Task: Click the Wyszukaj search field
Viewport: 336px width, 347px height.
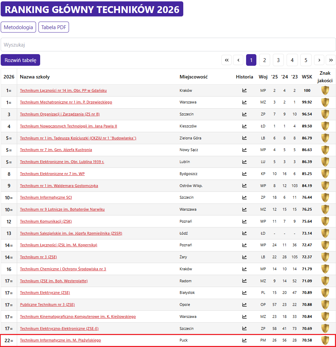Action: (168, 45)
